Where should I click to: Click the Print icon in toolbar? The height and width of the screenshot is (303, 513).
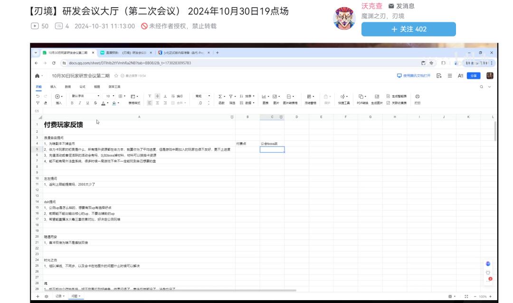[417, 96]
